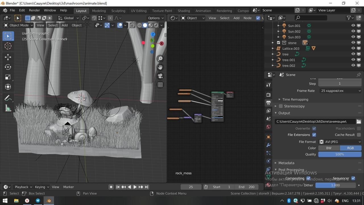Screen dimensions: 364x205
Task: Click the pan view hand icon
Action: point(160,67)
